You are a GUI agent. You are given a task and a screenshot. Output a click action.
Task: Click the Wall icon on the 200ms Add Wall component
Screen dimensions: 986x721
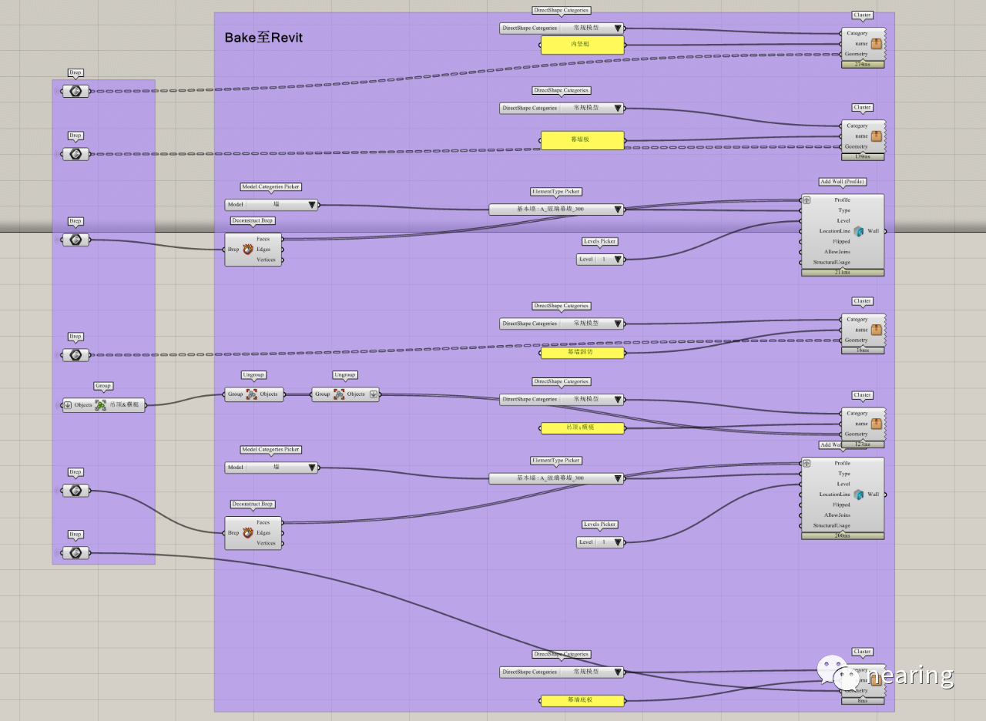(x=858, y=495)
